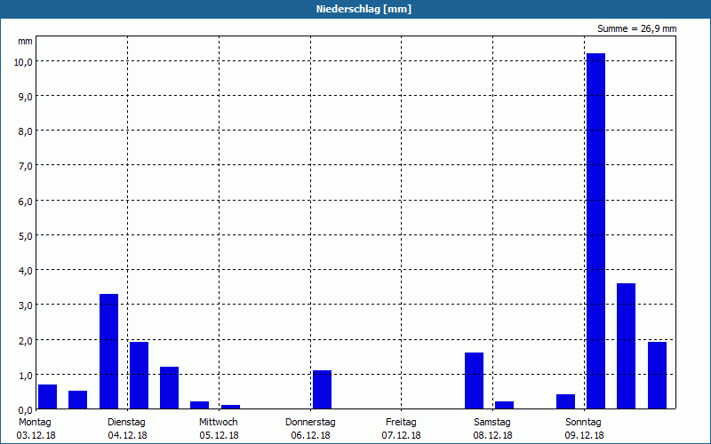Viewport: 711px width, 444px height.
Task: Select the Summe = 26,9 mm label
Action: click(636, 29)
